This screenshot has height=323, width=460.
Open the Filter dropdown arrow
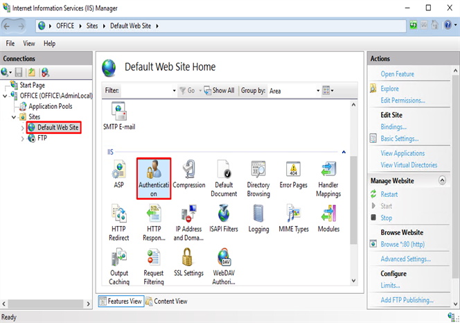point(175,91)
